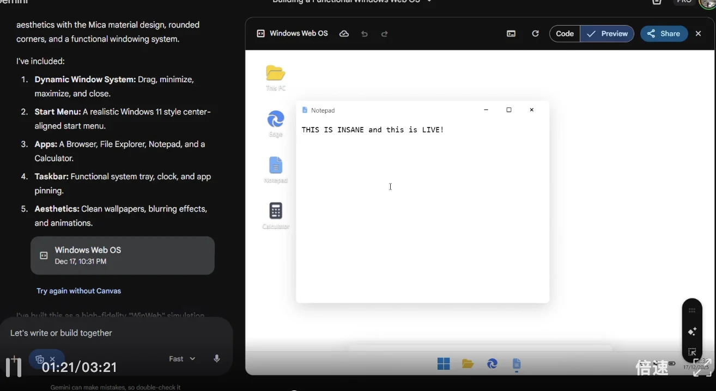Select the Preview tab

click(606, 33)
